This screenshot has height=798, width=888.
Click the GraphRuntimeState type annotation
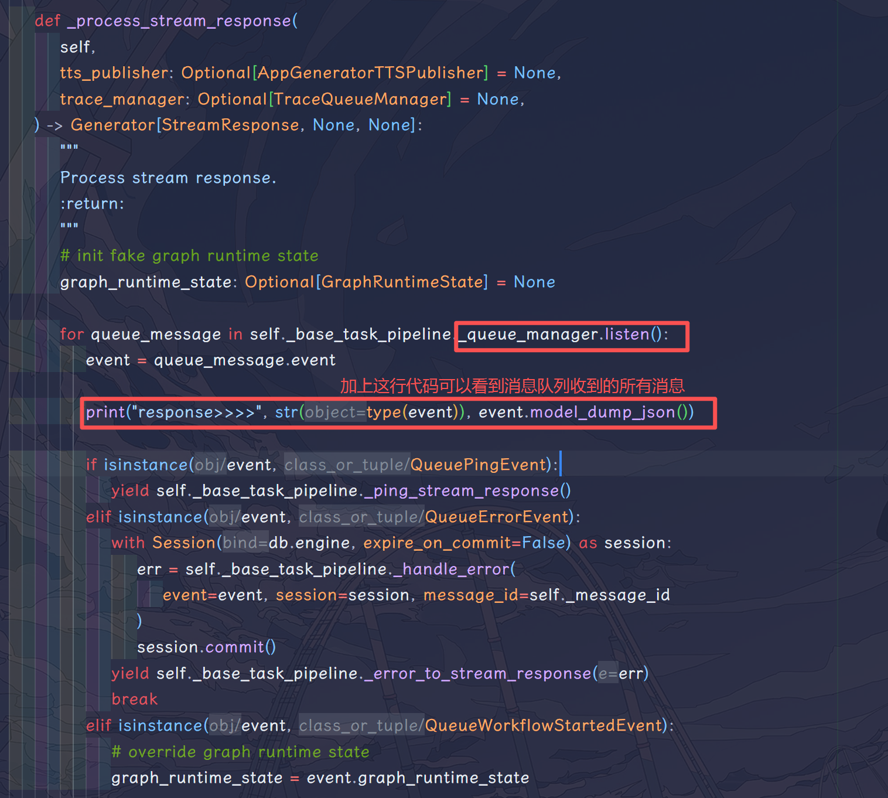click(401, 282)
